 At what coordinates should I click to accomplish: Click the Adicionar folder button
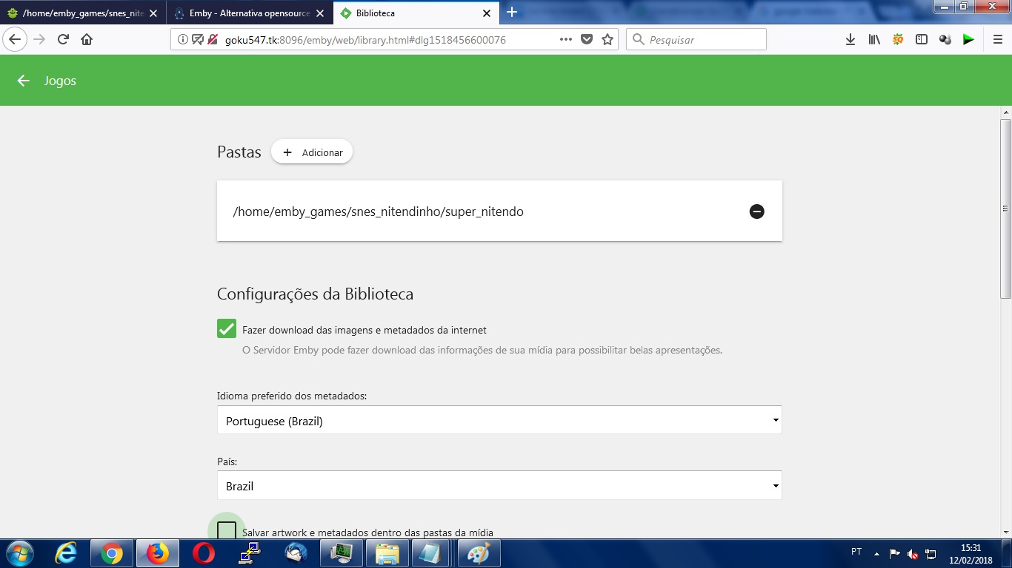[x=312, y=152]
